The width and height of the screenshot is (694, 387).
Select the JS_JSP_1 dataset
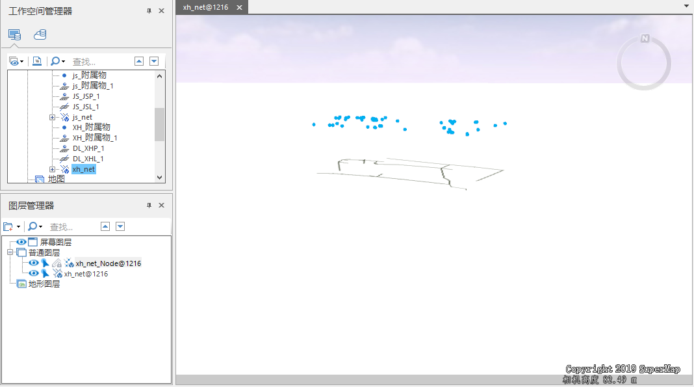click(x=86, y=96)
